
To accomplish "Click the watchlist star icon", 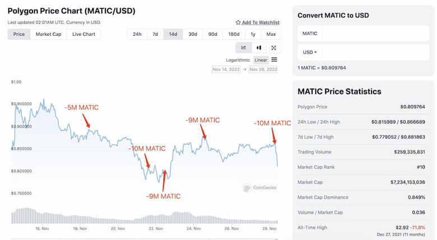I will [x=238, y=22].
